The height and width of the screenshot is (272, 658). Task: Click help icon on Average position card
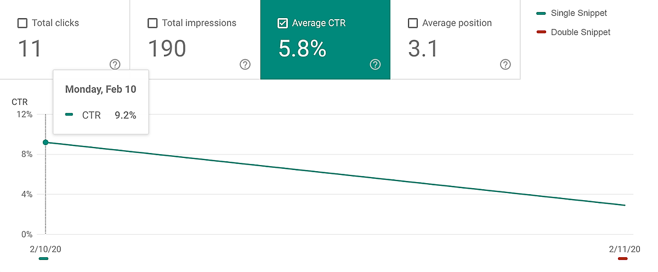[x=506, y=65]
